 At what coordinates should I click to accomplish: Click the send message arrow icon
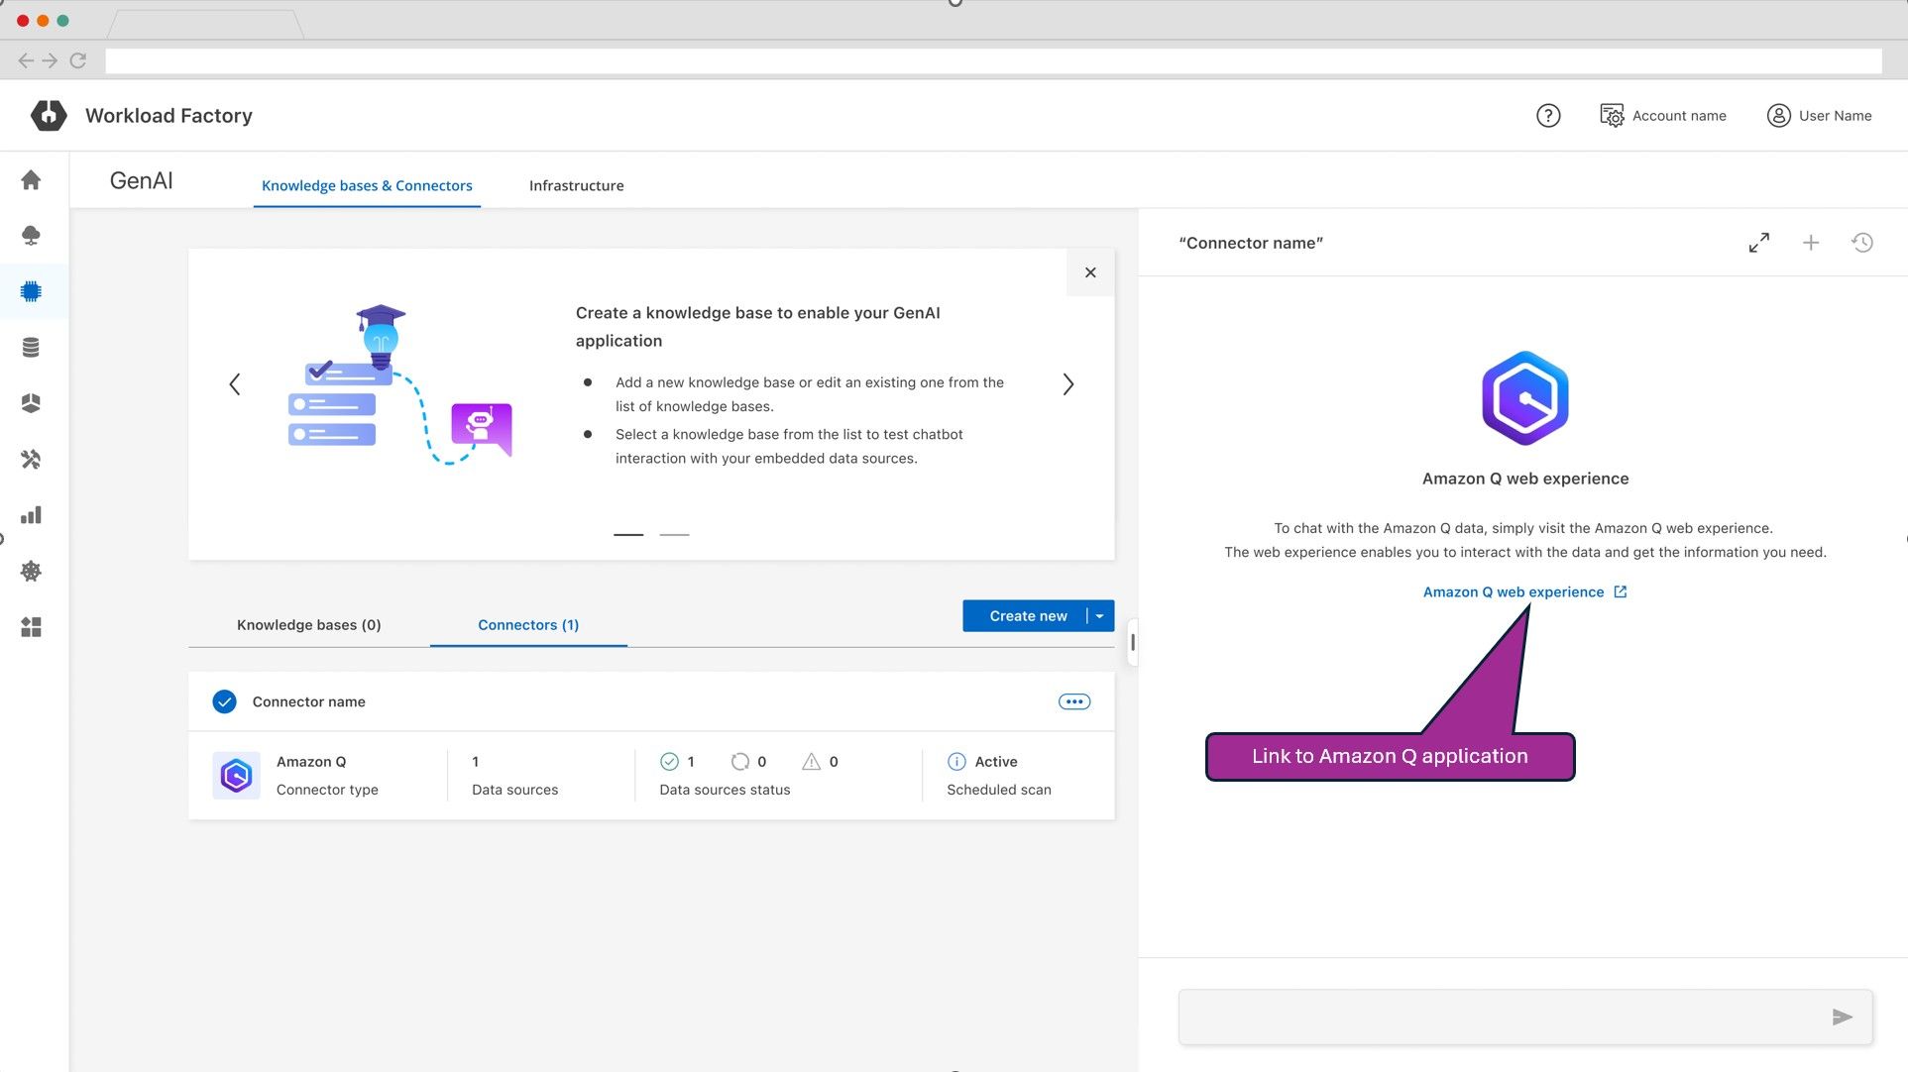(x=1842, y=1018)
